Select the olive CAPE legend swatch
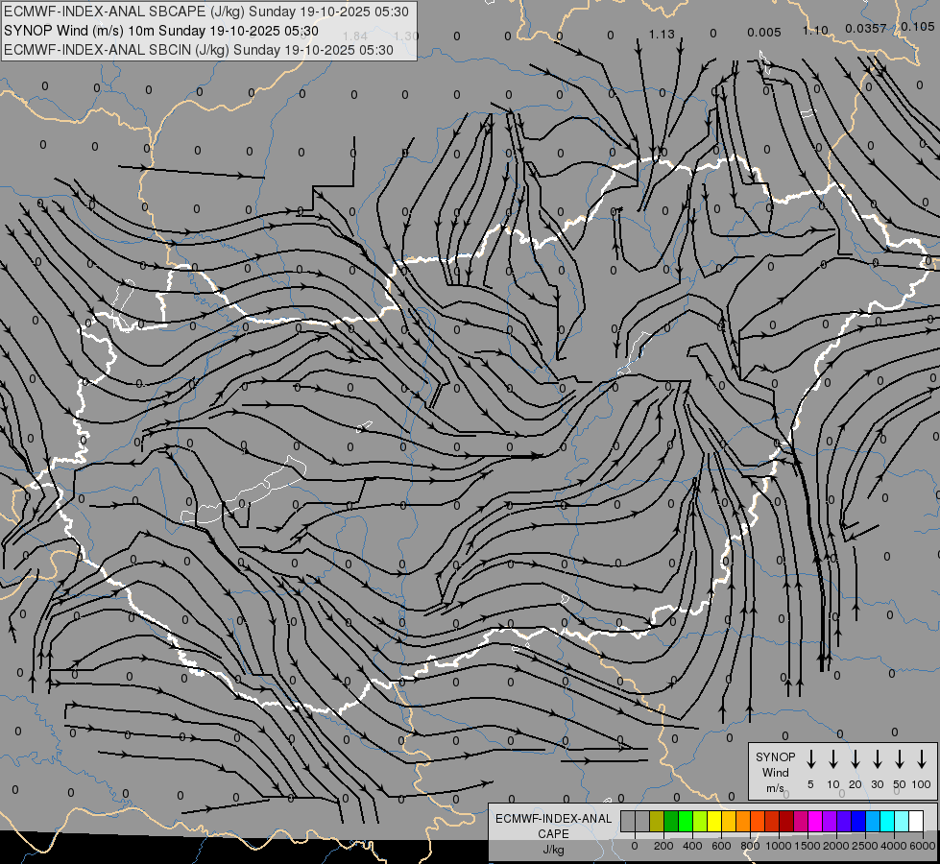The height and width of the screenshot is (864, 940). (657, 821)
